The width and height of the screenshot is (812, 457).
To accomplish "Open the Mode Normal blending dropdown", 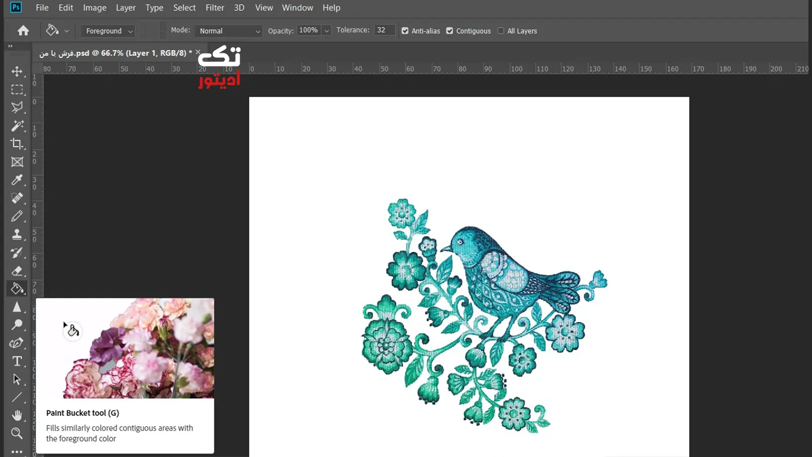I will (229, 31).
